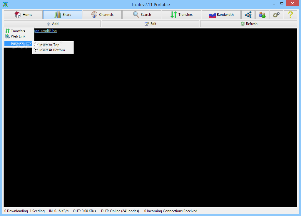Open the Search tab
This screenshot has width=301, height=216.
tap(142, 15)
